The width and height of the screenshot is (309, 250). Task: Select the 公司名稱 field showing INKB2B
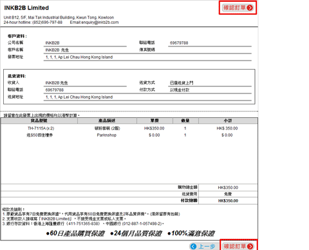click(85, 43)
